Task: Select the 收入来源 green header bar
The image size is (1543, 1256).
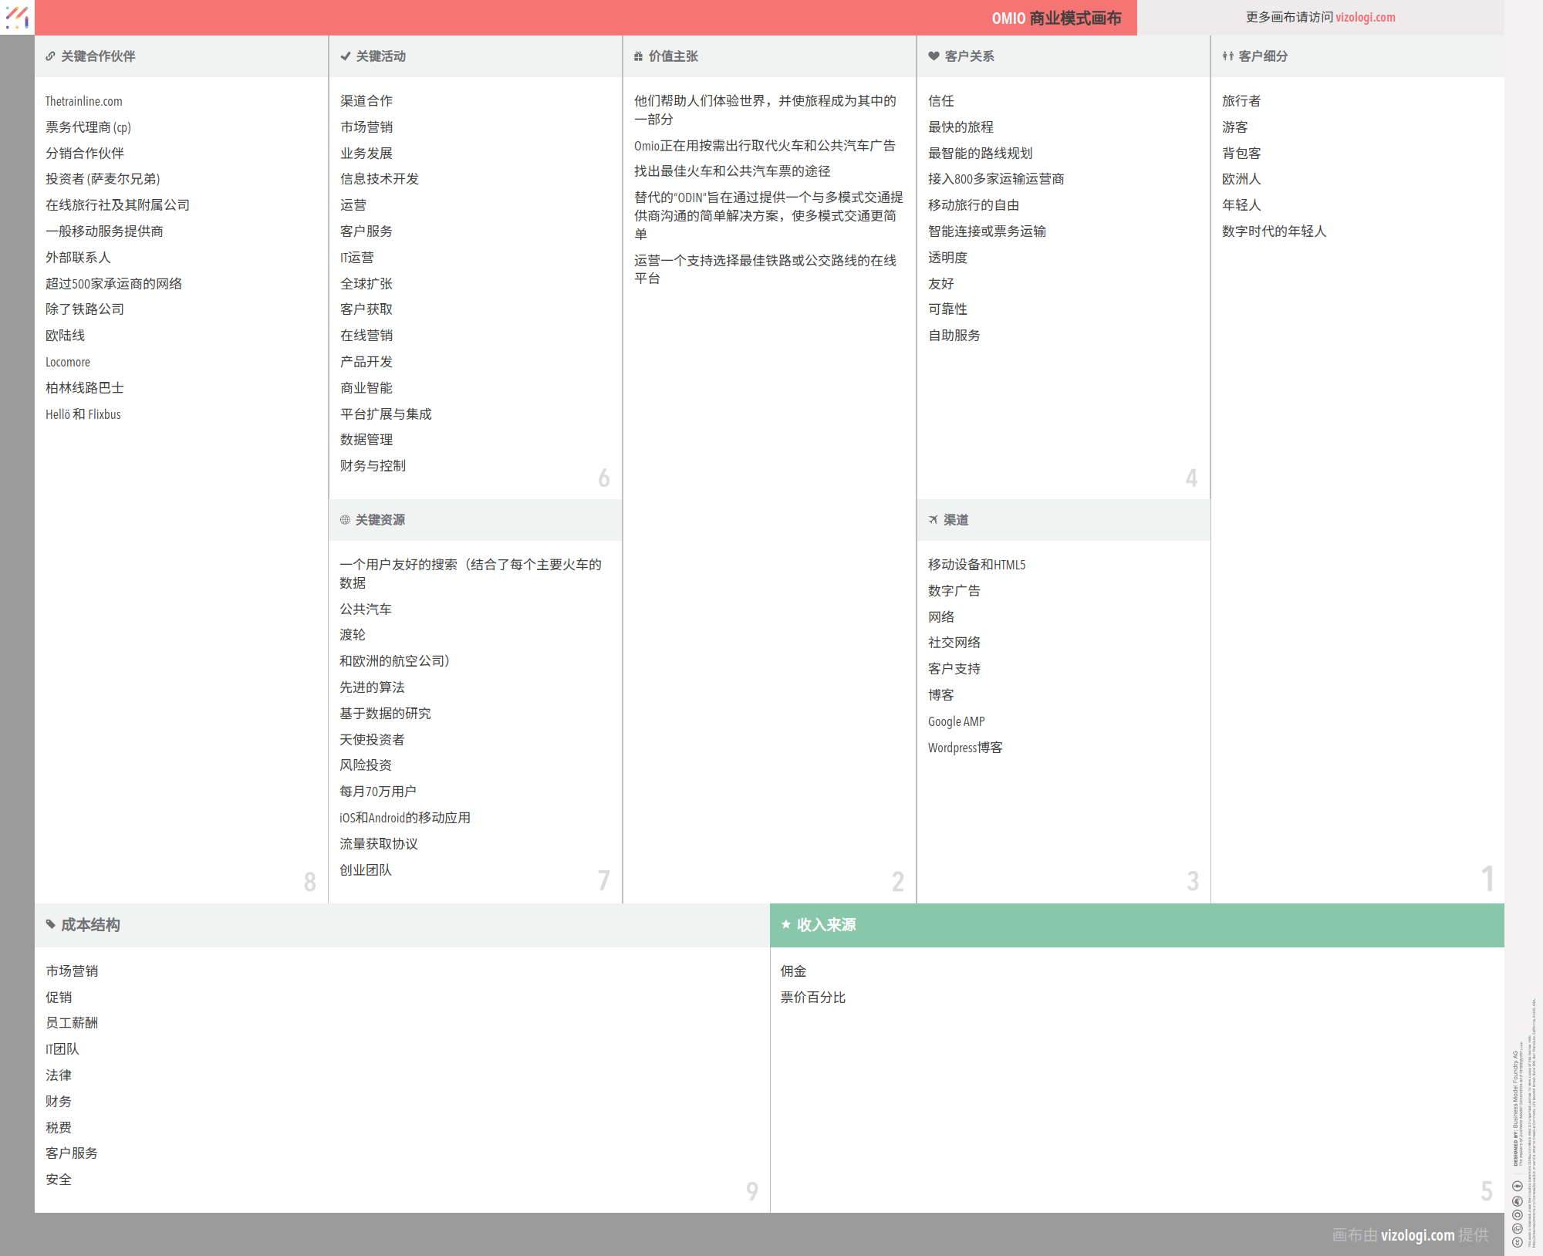Action: click(x=1136, y=925)
